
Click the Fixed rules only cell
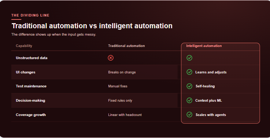pyautogui.click(x=120, y=101)
